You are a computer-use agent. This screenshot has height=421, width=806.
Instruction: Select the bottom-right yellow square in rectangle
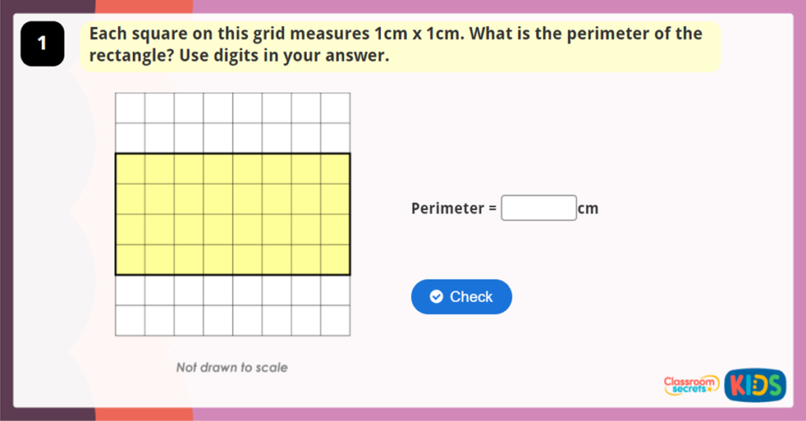(335, 260)
